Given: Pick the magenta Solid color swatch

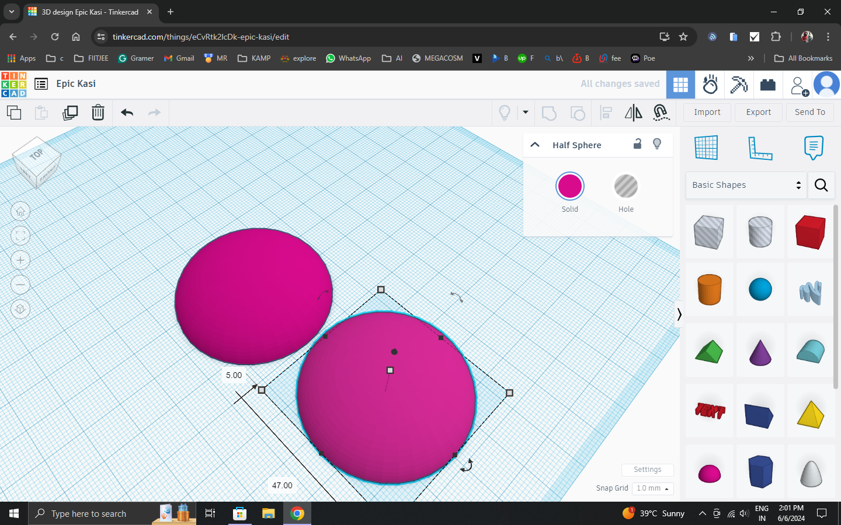Looking at the screenshot, I should [x=570, y=187].
